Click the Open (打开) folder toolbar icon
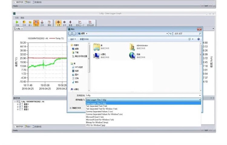Image resolution: width=227 pixels, height=145 pixels. [x=24, y=23]
